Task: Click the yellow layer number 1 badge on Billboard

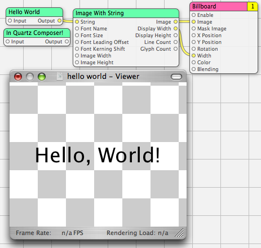Action: [253, 7]
